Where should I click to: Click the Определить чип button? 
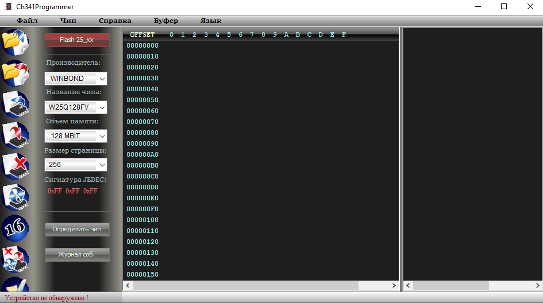pos(77,229)
